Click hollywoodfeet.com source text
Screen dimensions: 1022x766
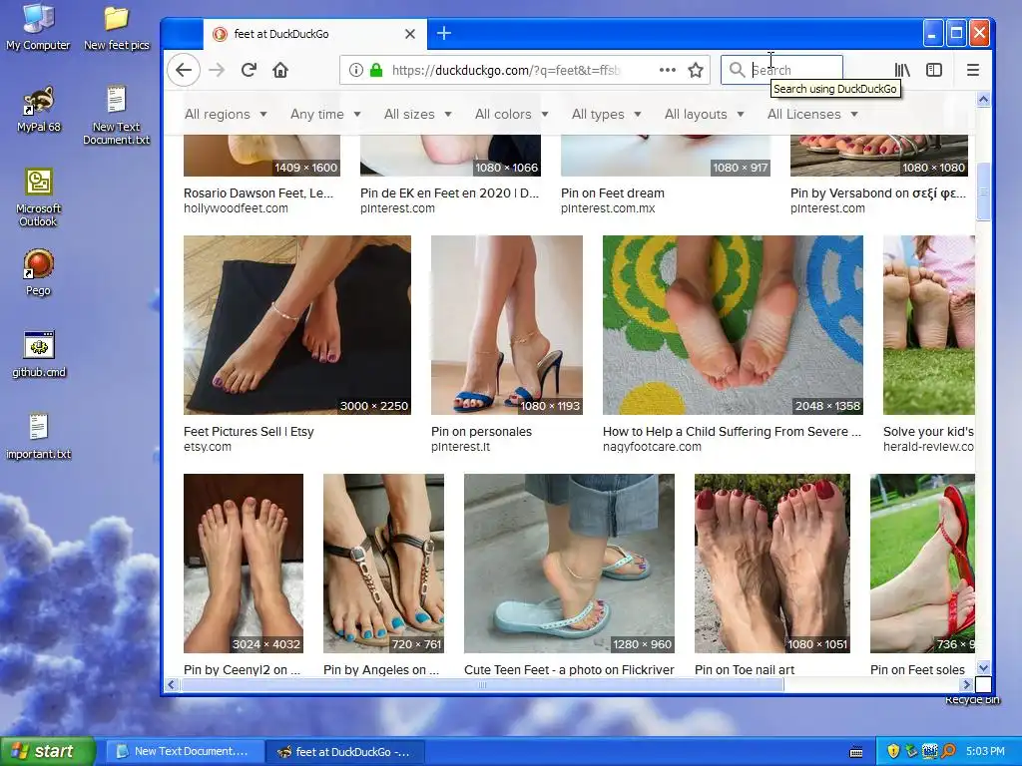(x=236, y=208)
